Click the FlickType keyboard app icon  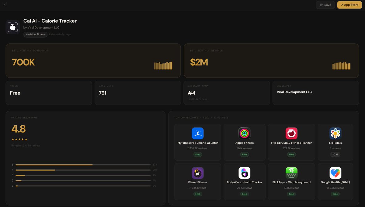point(291,173)
